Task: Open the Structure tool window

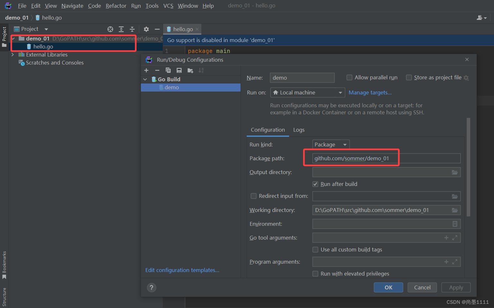Action: click(x=4, y=297)
